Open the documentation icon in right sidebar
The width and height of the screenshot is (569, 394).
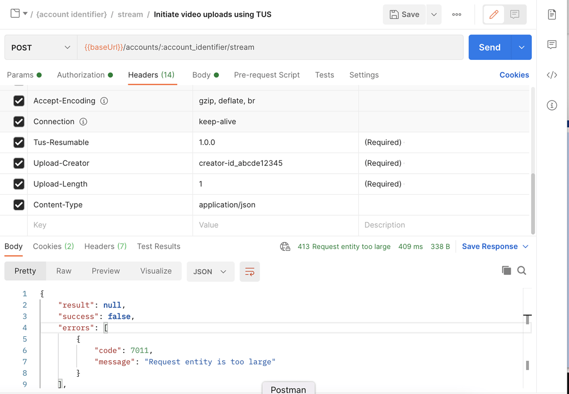tap(552, 15)
